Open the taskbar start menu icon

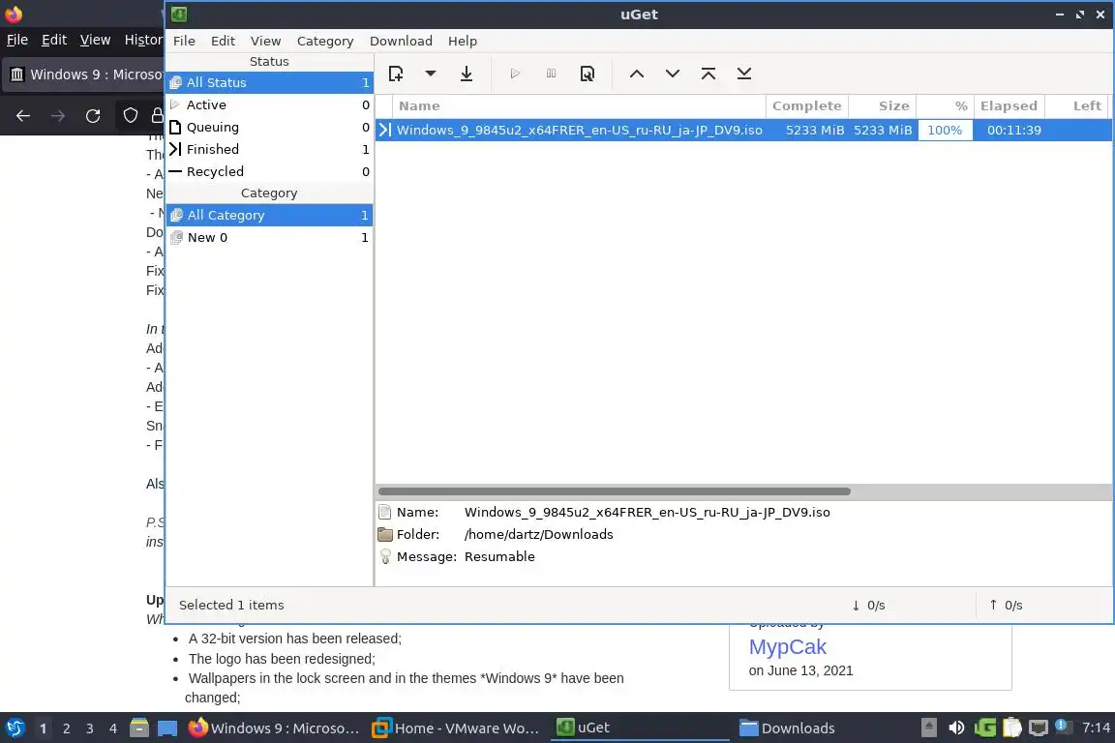(x=15, y=728)
